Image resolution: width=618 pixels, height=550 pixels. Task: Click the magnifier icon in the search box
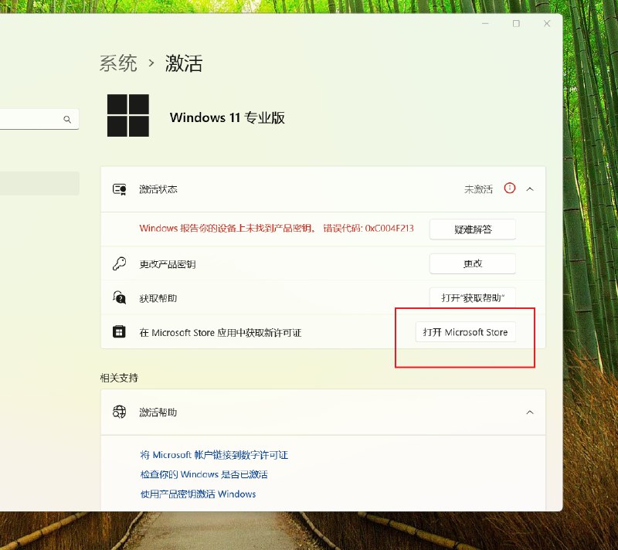click(67, 119)
